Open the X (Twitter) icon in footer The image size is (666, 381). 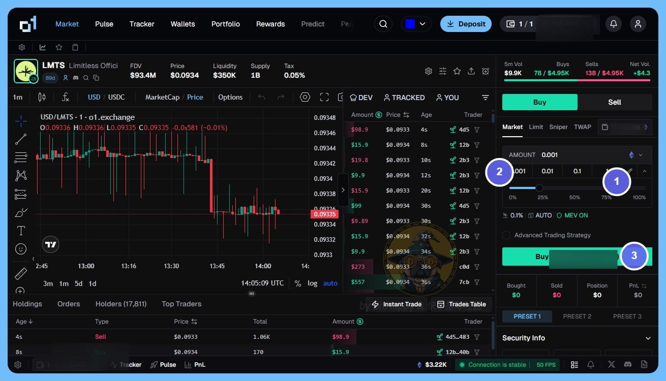click(611, 365)
